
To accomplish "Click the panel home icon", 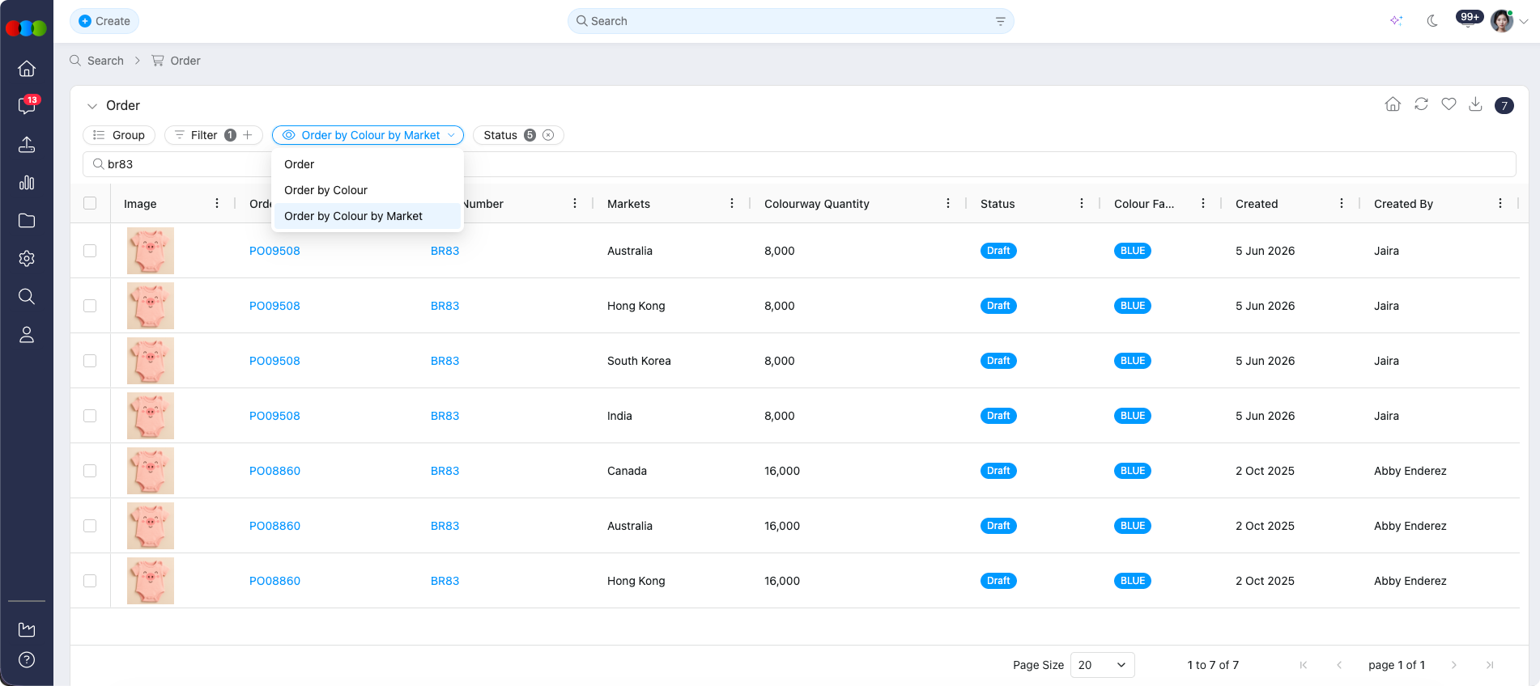I will click(1393, 104).
